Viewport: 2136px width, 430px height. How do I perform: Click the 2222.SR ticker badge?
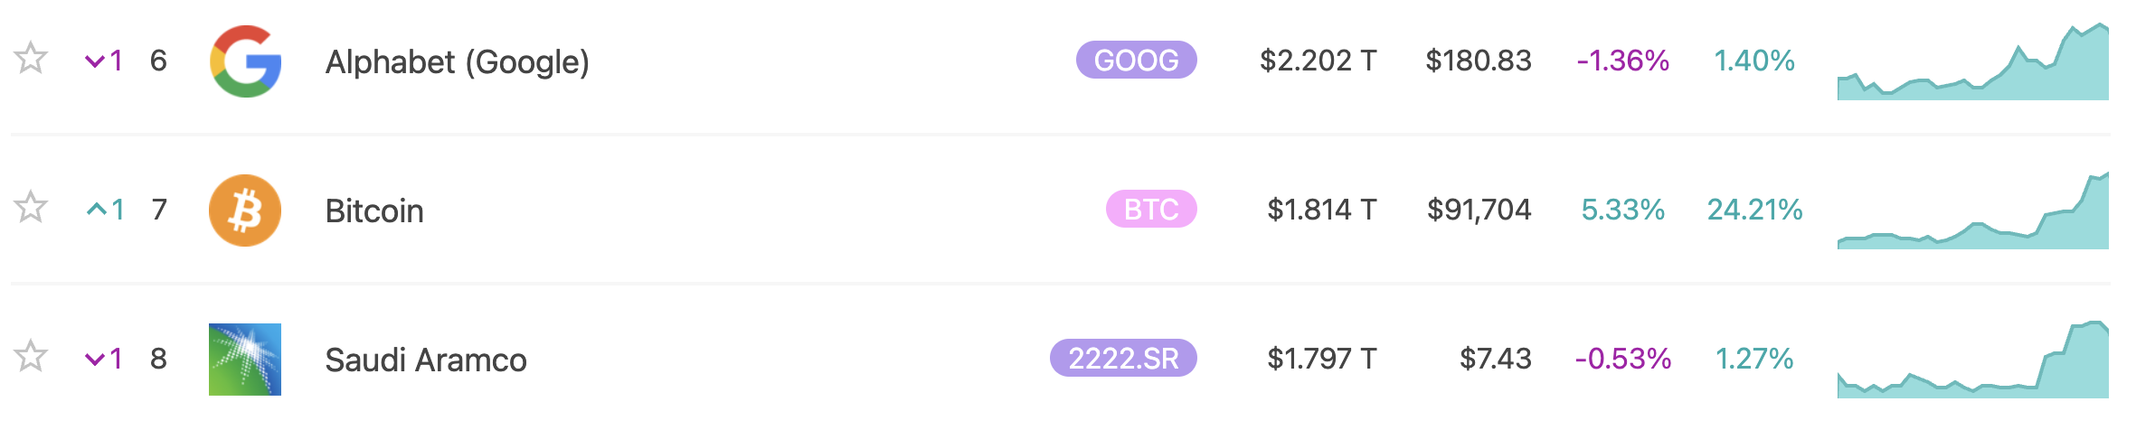(x=1123, y=359)
